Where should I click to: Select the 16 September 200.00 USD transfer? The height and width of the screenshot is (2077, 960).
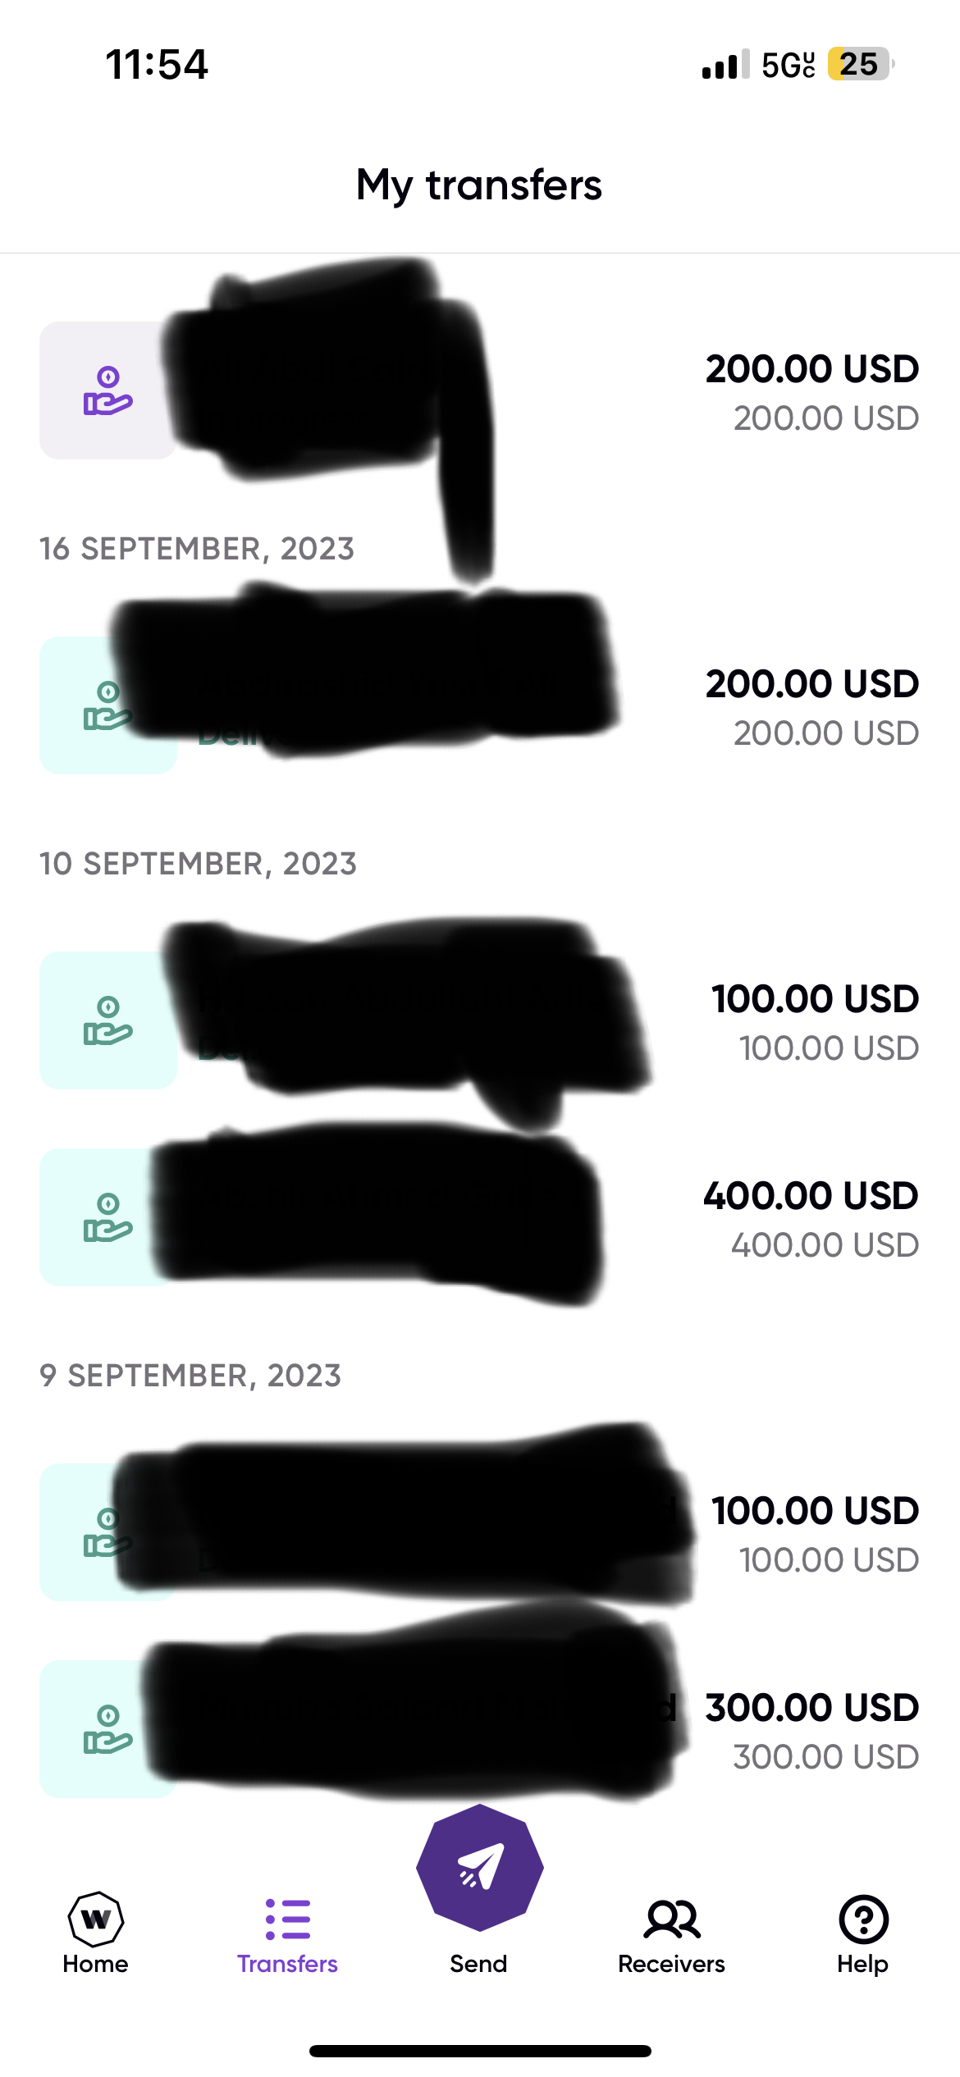(x=480, y=705)
